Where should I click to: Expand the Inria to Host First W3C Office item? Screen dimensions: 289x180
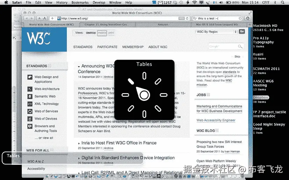(x=79, y=143)
